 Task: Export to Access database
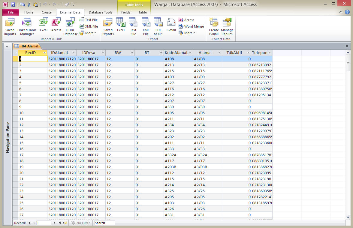pyautogui.click(x=186, y=20)
